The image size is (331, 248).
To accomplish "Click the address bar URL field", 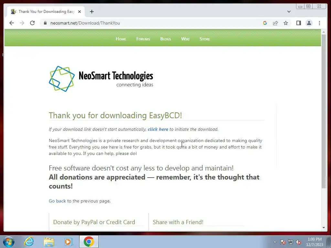I will (152, 23).
